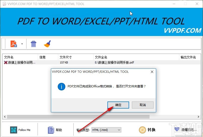Confirm the dialog with 确定 button
The height and width of the screenshot is (137, 203).
(x=118, y=105)
